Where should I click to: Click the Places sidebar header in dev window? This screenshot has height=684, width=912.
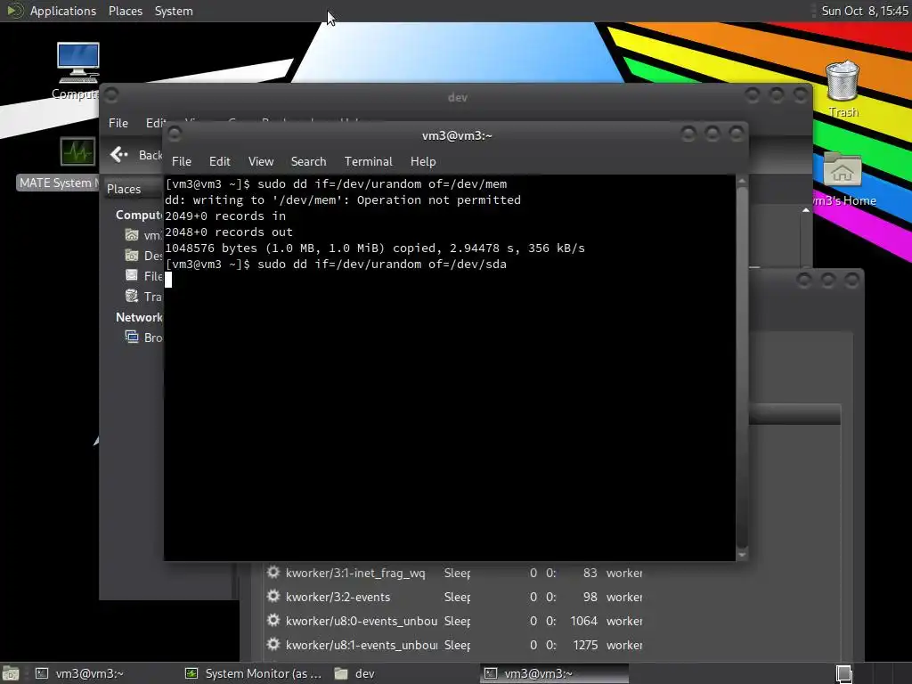[x=124, y=189]
